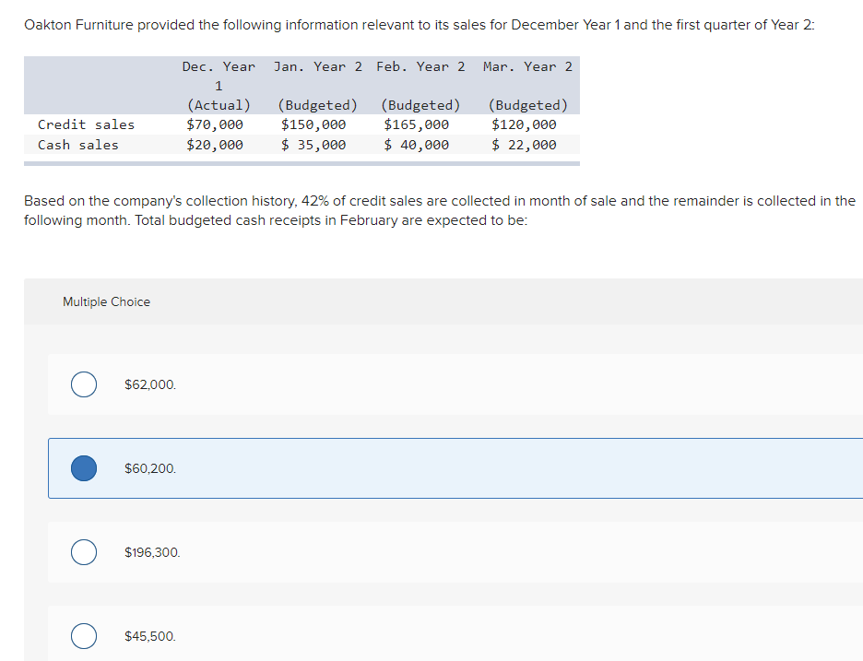
Task: Click the $70,000 December credit sales cell
Action: tap(215, 124)
